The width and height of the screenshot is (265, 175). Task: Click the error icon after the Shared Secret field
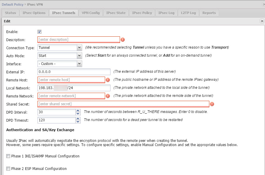click(212, 104)
